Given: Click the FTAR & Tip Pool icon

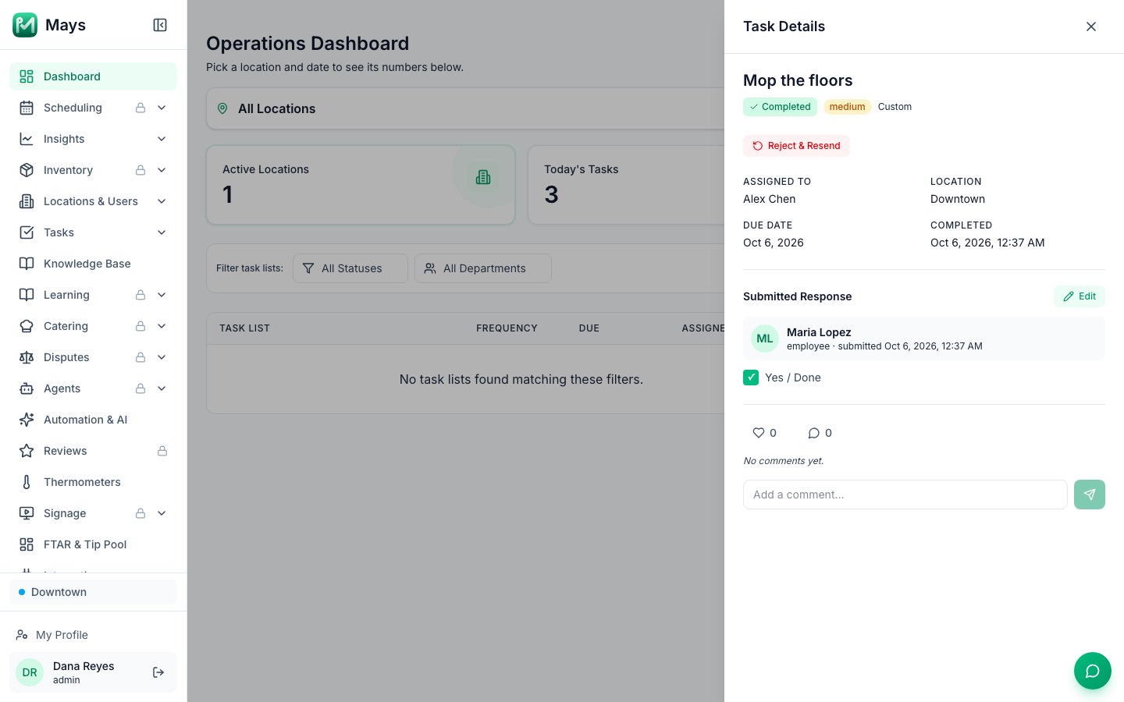Looking at the screenshot, I should coord(27,544).
